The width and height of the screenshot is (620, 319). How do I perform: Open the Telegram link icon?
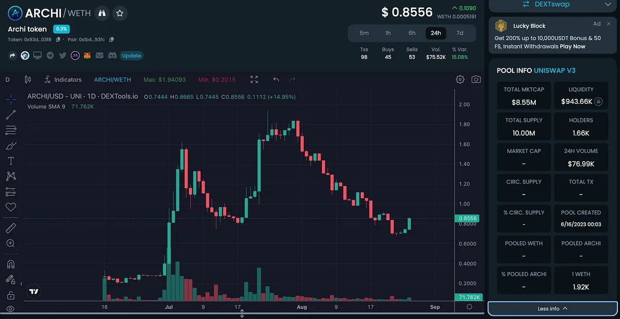(50, 55)
